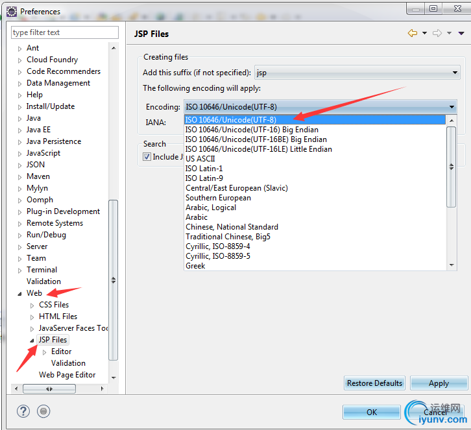Select Java preference category
Image resolution: width=471 pixels, height=430 pixels.
(x=33, y=118)
